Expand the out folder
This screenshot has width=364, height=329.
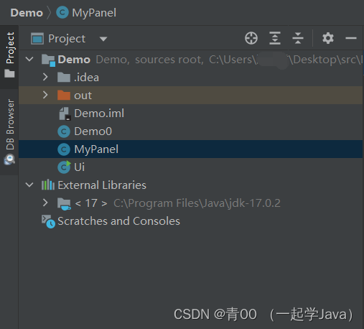45,95
